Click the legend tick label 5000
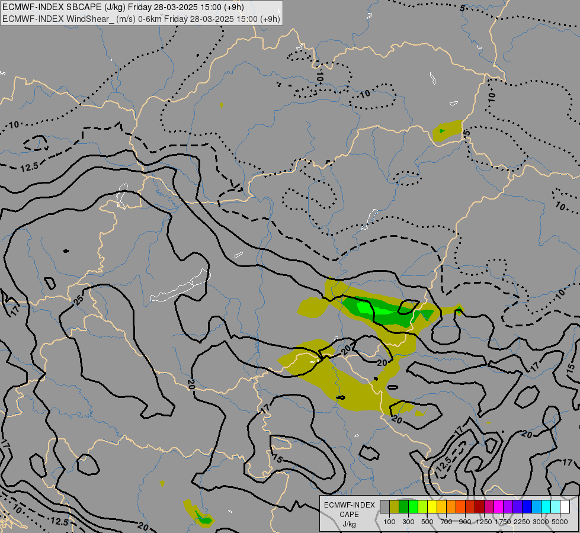580x533 pixels. 560,522
